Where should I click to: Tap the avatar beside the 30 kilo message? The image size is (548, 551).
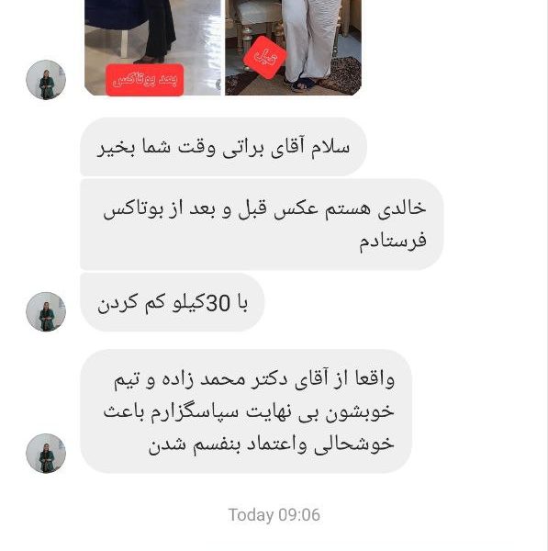[46, 311]
